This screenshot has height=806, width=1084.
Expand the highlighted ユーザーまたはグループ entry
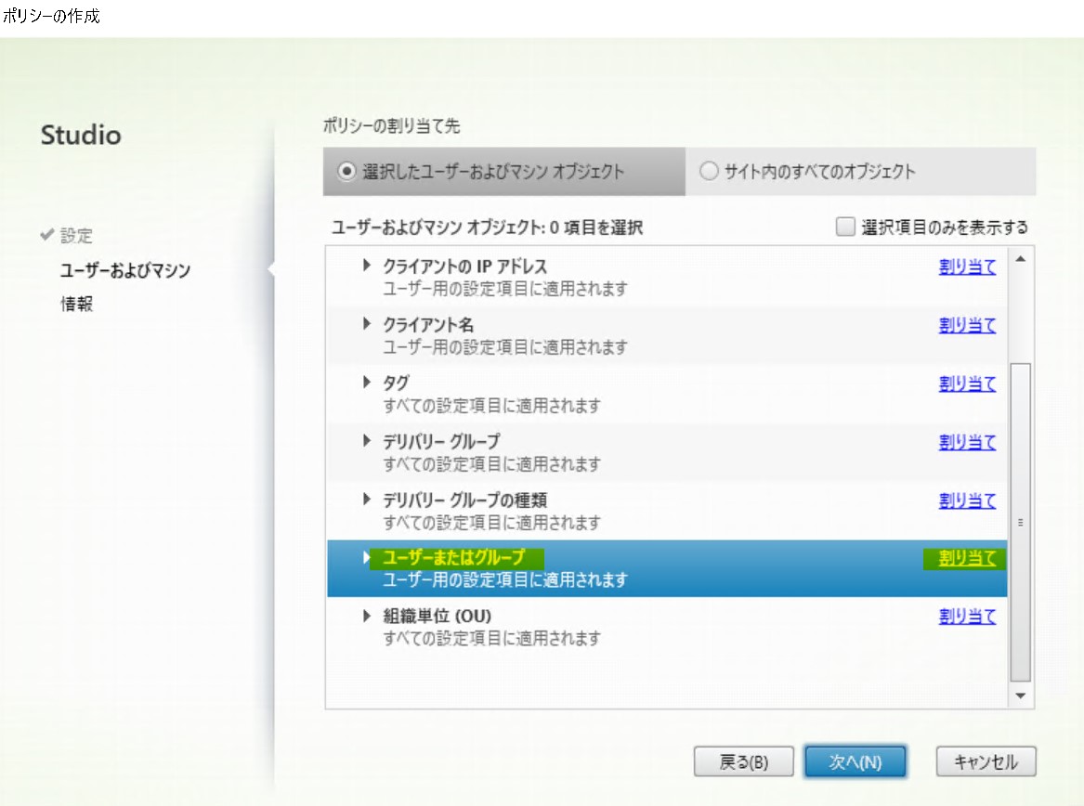click(x=365, y=556)
